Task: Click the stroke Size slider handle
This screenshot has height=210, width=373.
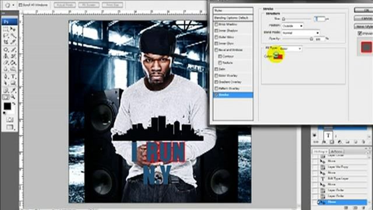Action: [x=284, y=19]
